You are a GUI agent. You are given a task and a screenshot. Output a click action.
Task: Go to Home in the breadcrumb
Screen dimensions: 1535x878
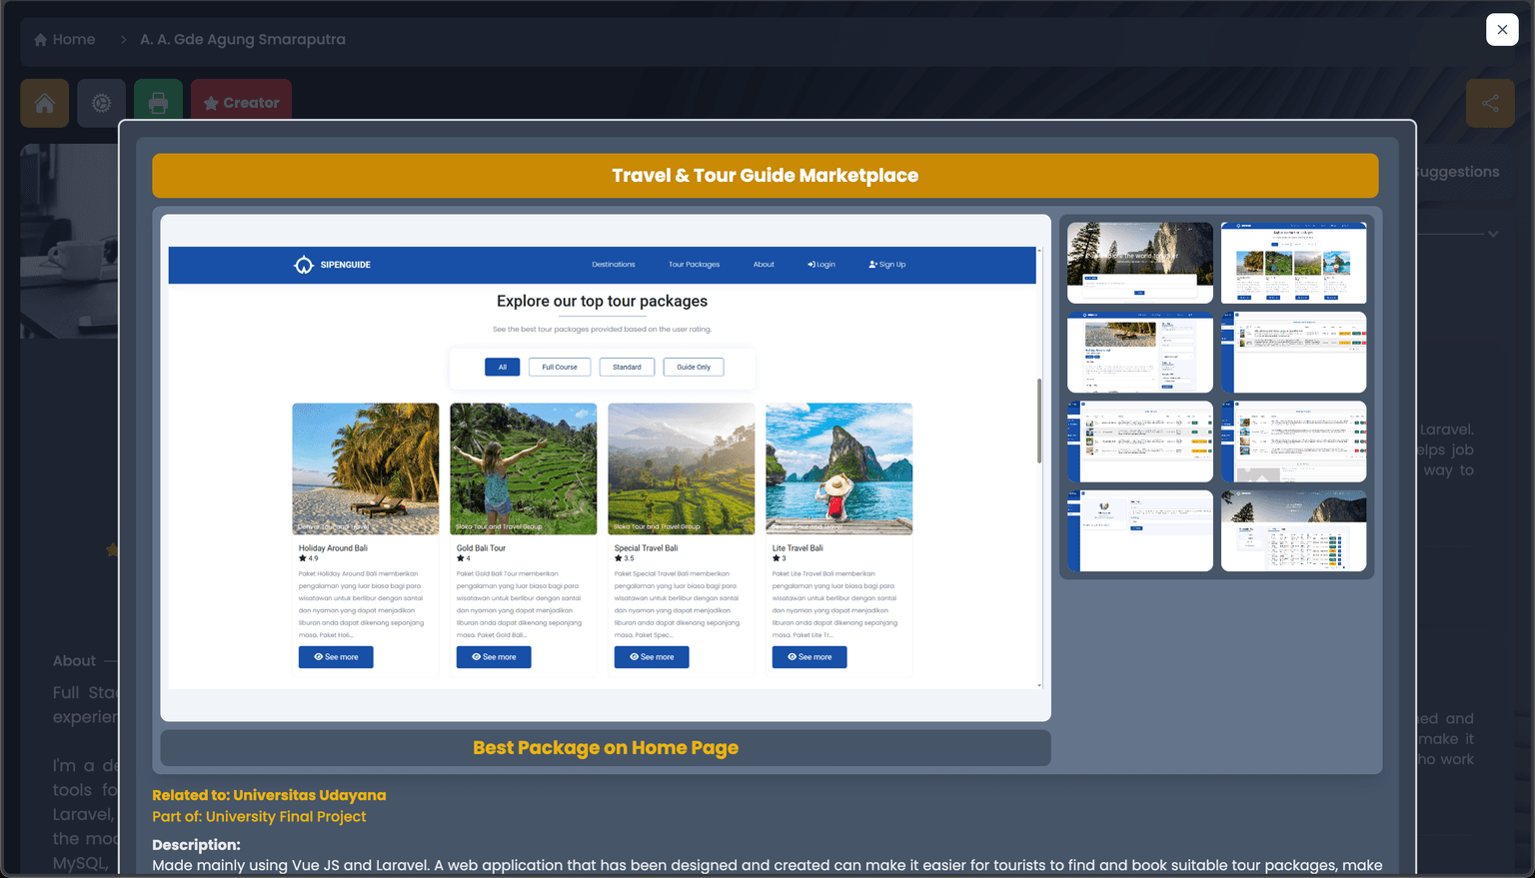(65, 40)
